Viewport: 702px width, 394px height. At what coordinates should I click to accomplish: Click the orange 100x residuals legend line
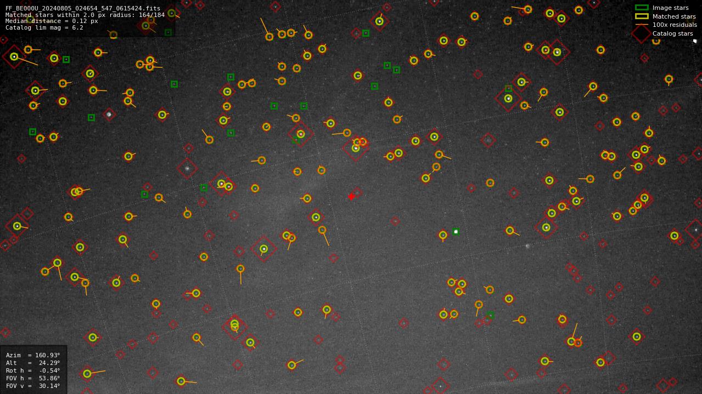[x=642, y=25]
